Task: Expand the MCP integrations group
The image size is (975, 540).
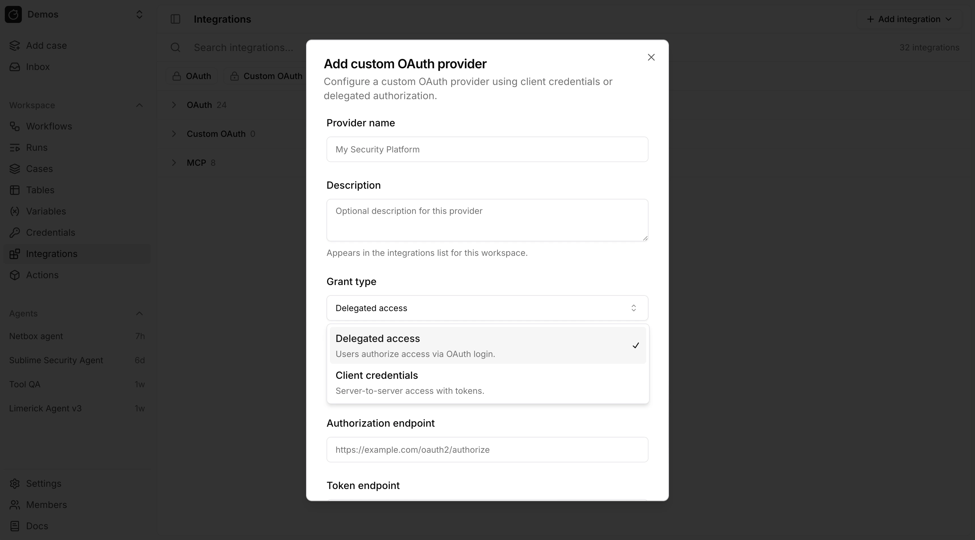Action: tap(197, 163)
